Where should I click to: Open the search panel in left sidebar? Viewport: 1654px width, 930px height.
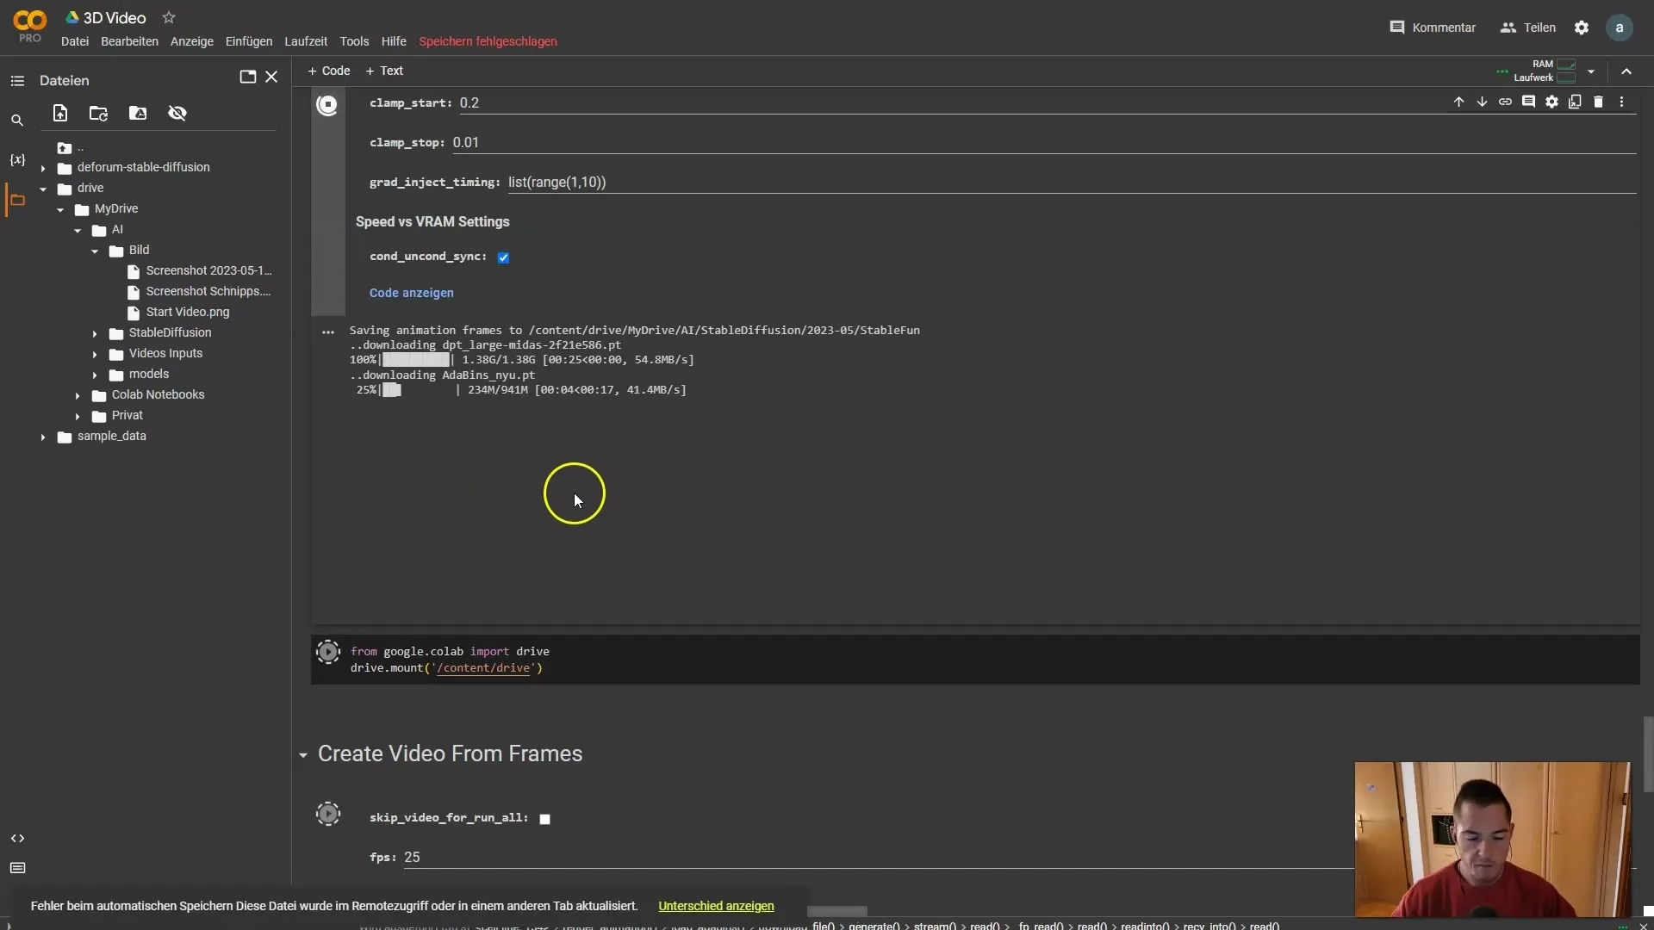point(17,121)
